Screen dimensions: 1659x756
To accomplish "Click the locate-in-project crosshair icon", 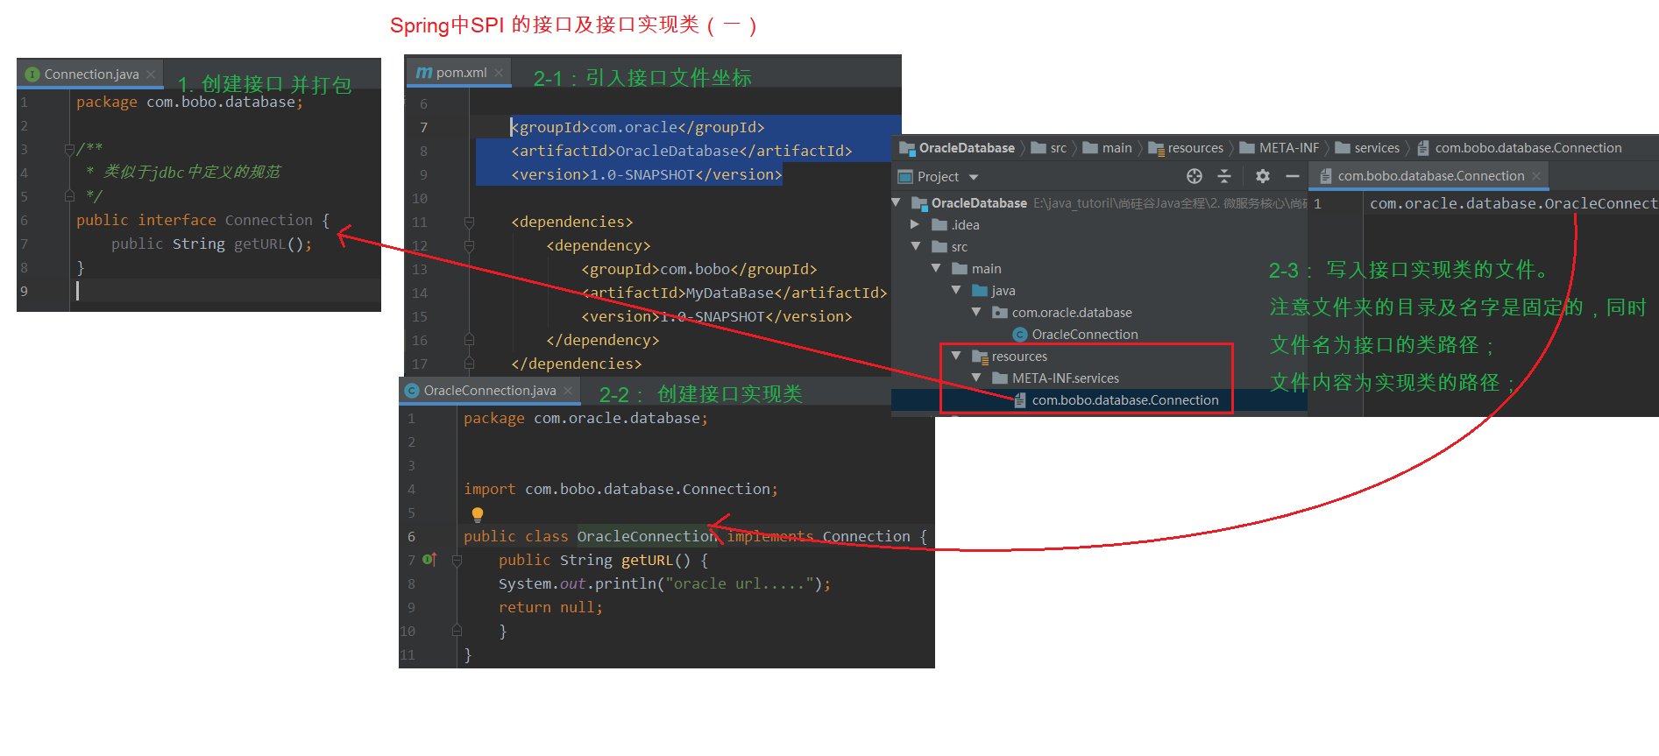I will click(1195, 176).
